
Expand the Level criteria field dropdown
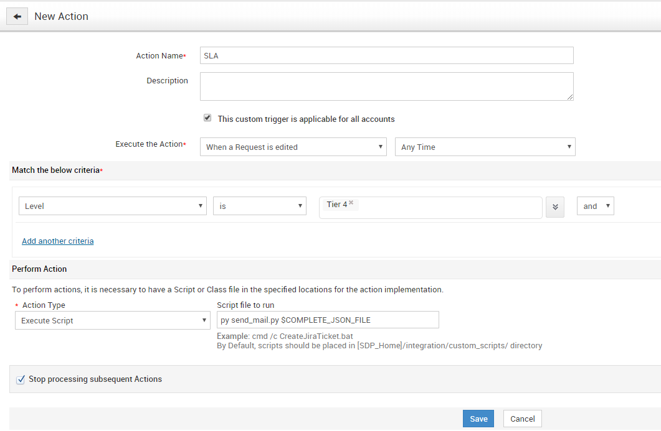(112, 206)
